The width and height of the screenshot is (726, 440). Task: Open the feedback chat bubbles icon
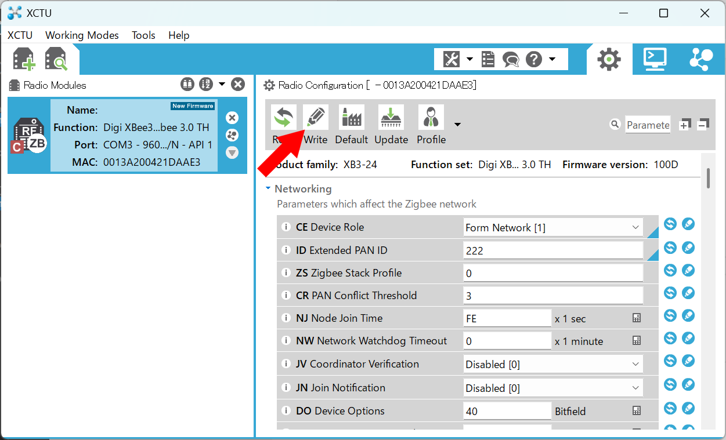click(511, 59)
